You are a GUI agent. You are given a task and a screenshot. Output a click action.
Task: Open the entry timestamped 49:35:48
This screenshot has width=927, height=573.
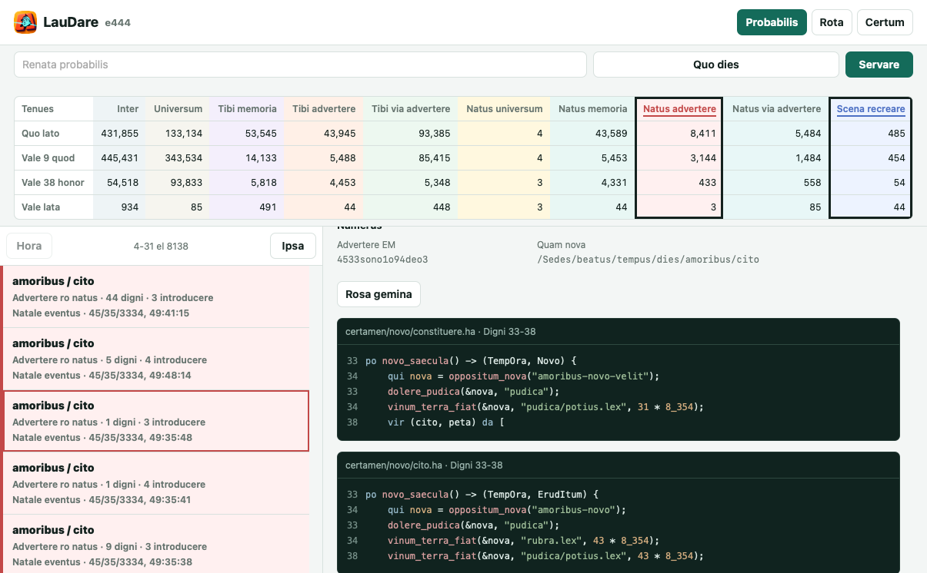pyautogui.click(x=156, y=421)
